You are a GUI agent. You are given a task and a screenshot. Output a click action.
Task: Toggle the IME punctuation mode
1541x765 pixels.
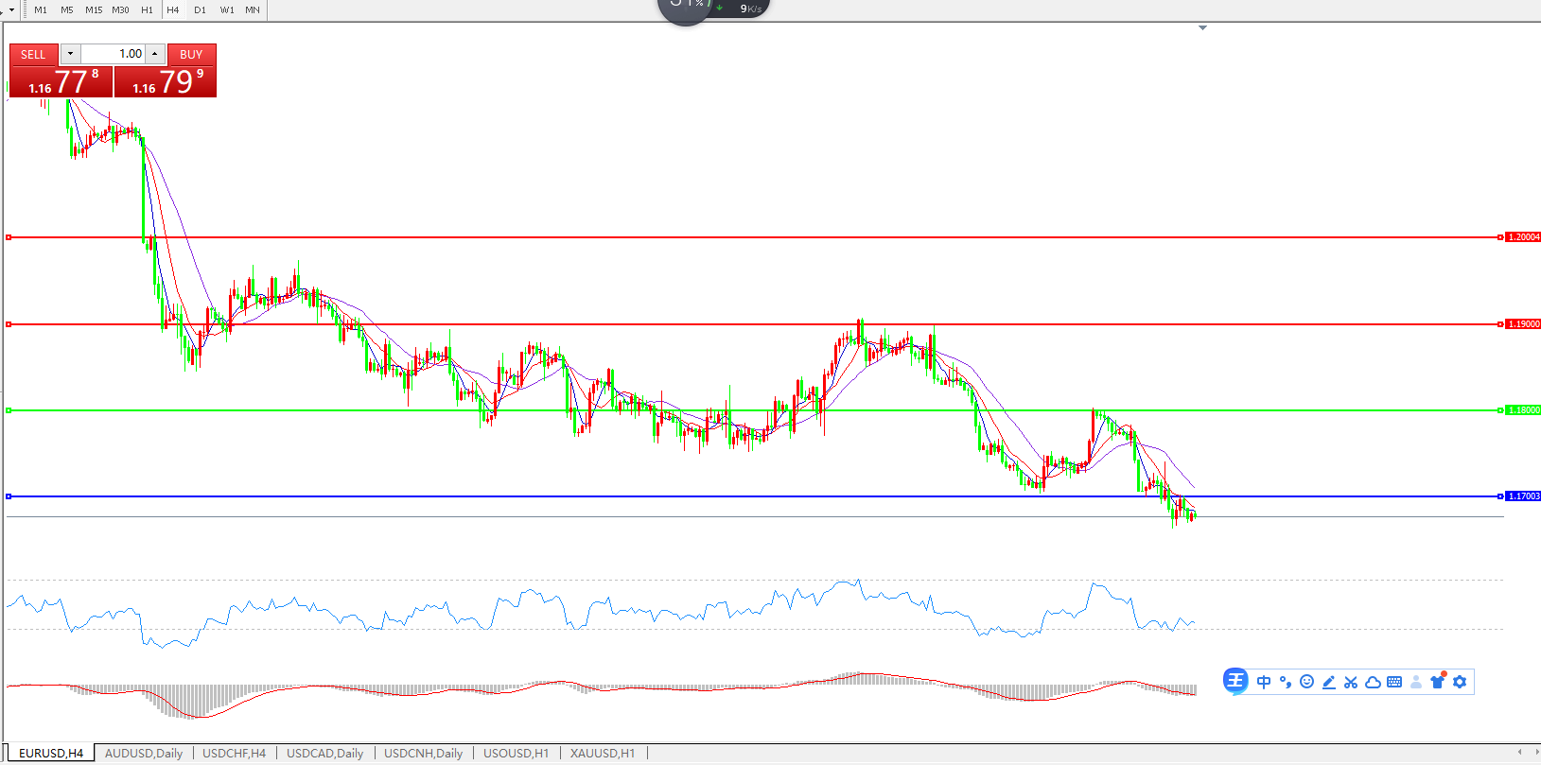[1285, 682]
